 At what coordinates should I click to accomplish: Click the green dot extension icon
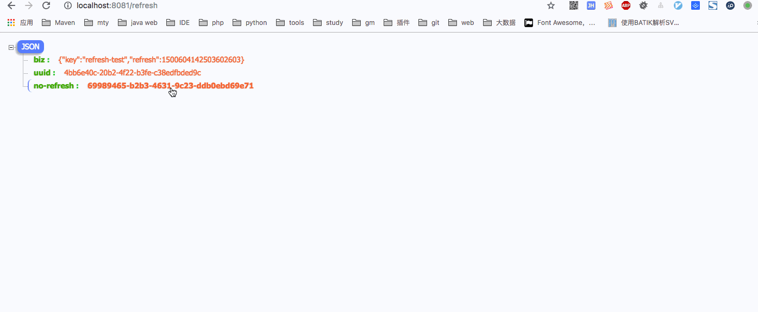point(748,5)
